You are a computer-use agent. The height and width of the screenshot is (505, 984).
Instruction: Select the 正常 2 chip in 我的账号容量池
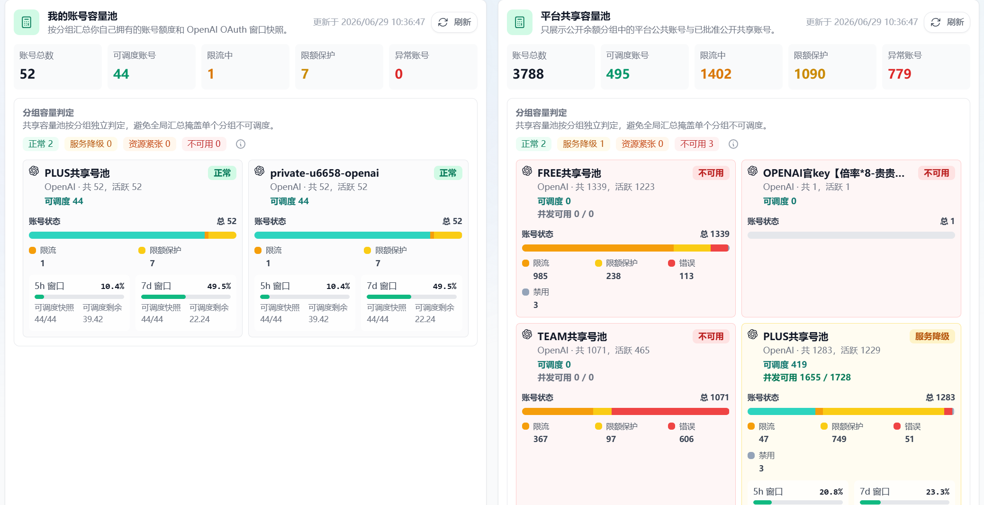[41, 144]
